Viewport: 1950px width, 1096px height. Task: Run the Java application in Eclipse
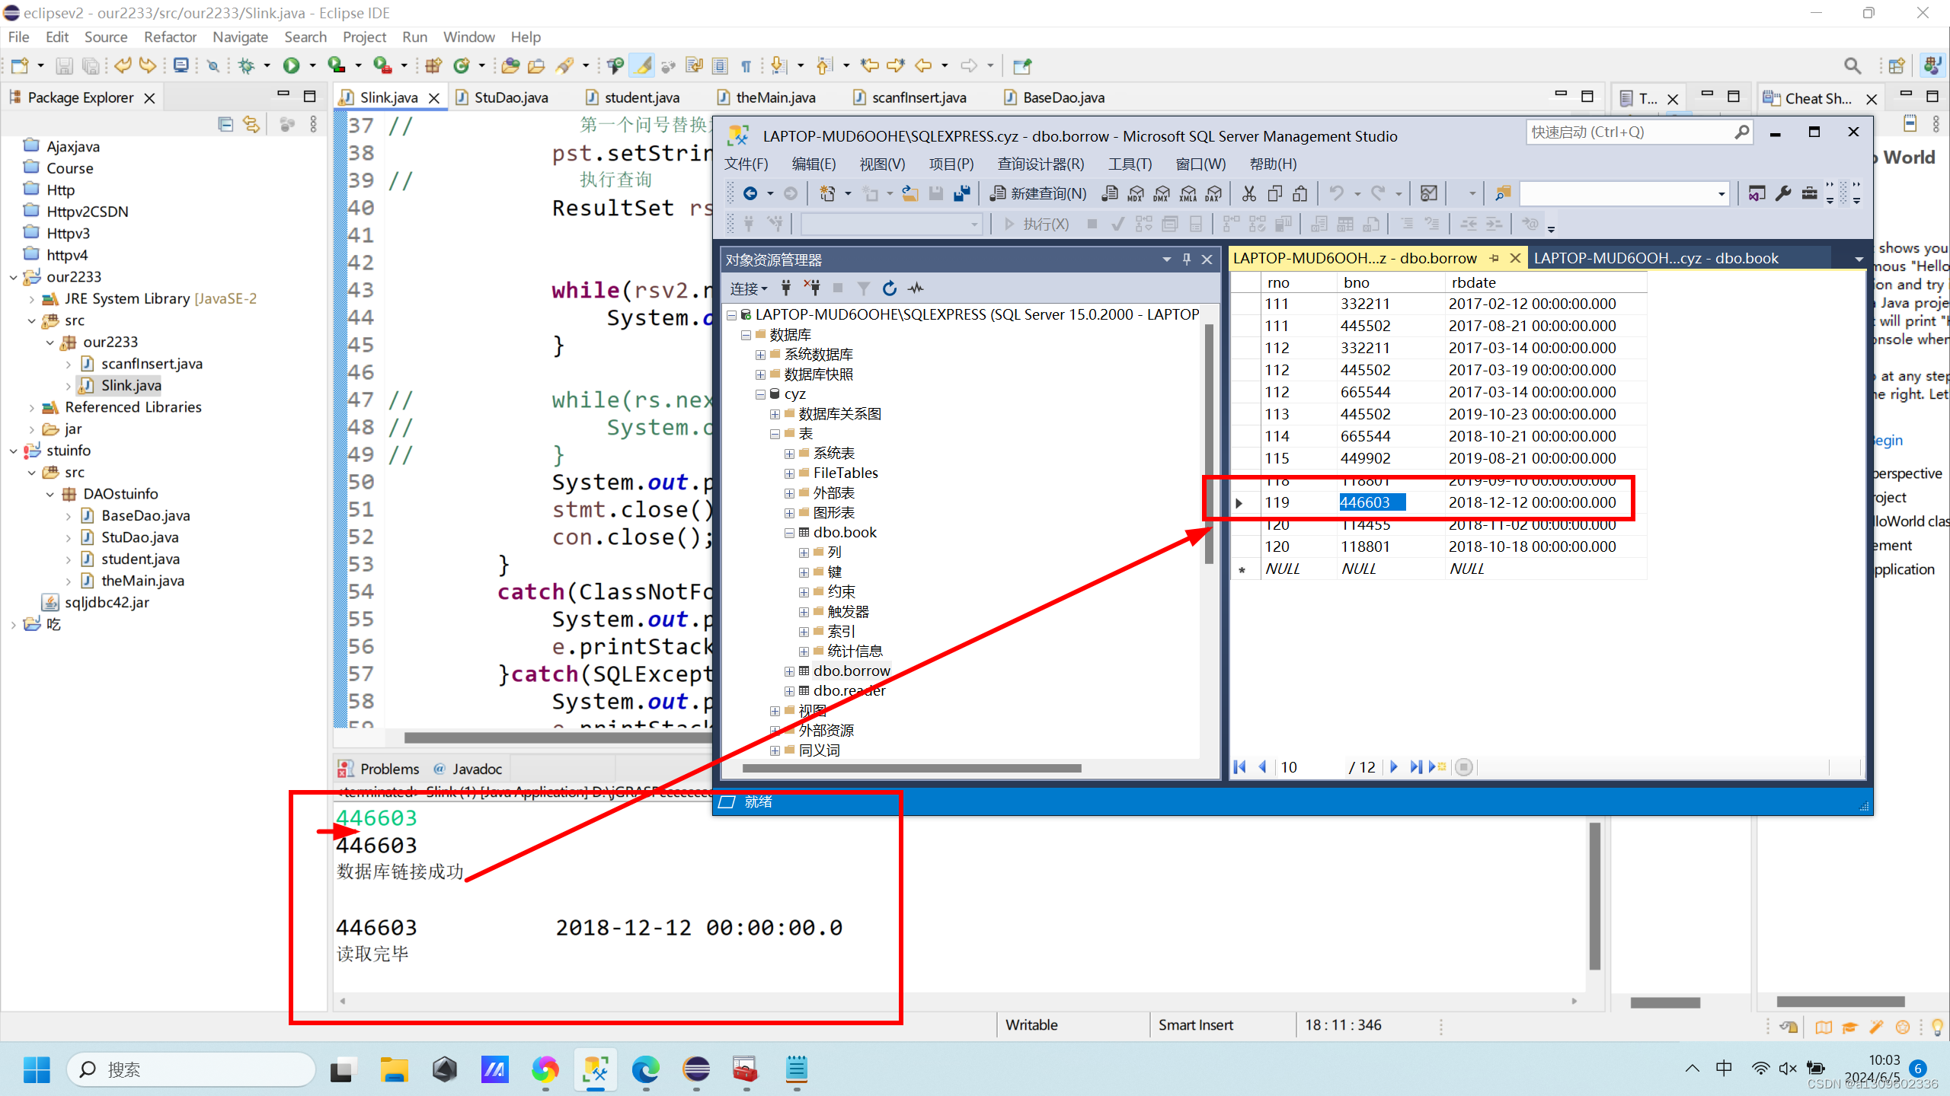pyautogui.click(x=292, y=65)
